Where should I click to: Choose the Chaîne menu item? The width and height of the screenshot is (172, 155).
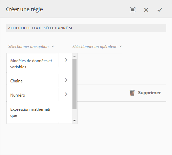pos(33,81)
